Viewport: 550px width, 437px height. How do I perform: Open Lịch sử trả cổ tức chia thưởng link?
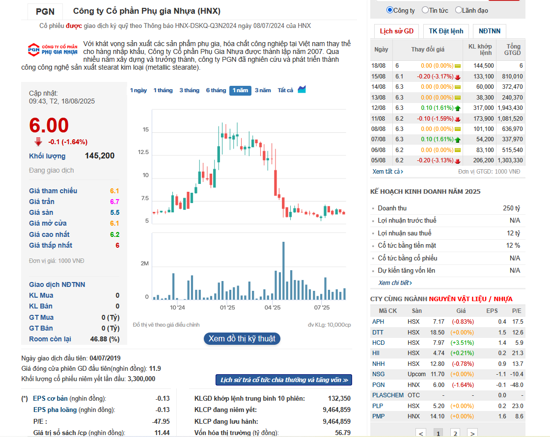click(284, 380)
